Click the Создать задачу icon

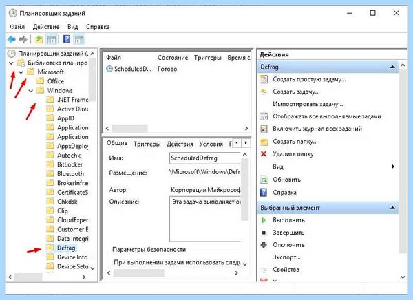[x=264, y=92]
